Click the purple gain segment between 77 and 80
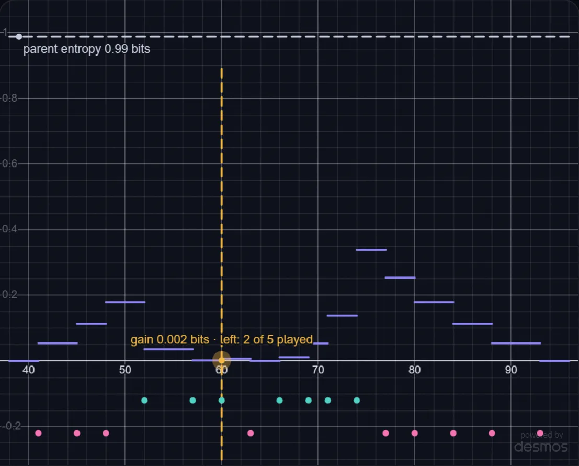 point(400,278)
